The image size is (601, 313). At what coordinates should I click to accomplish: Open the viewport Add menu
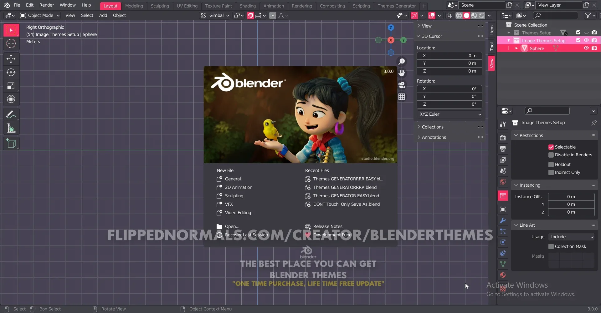coord(103,15)
